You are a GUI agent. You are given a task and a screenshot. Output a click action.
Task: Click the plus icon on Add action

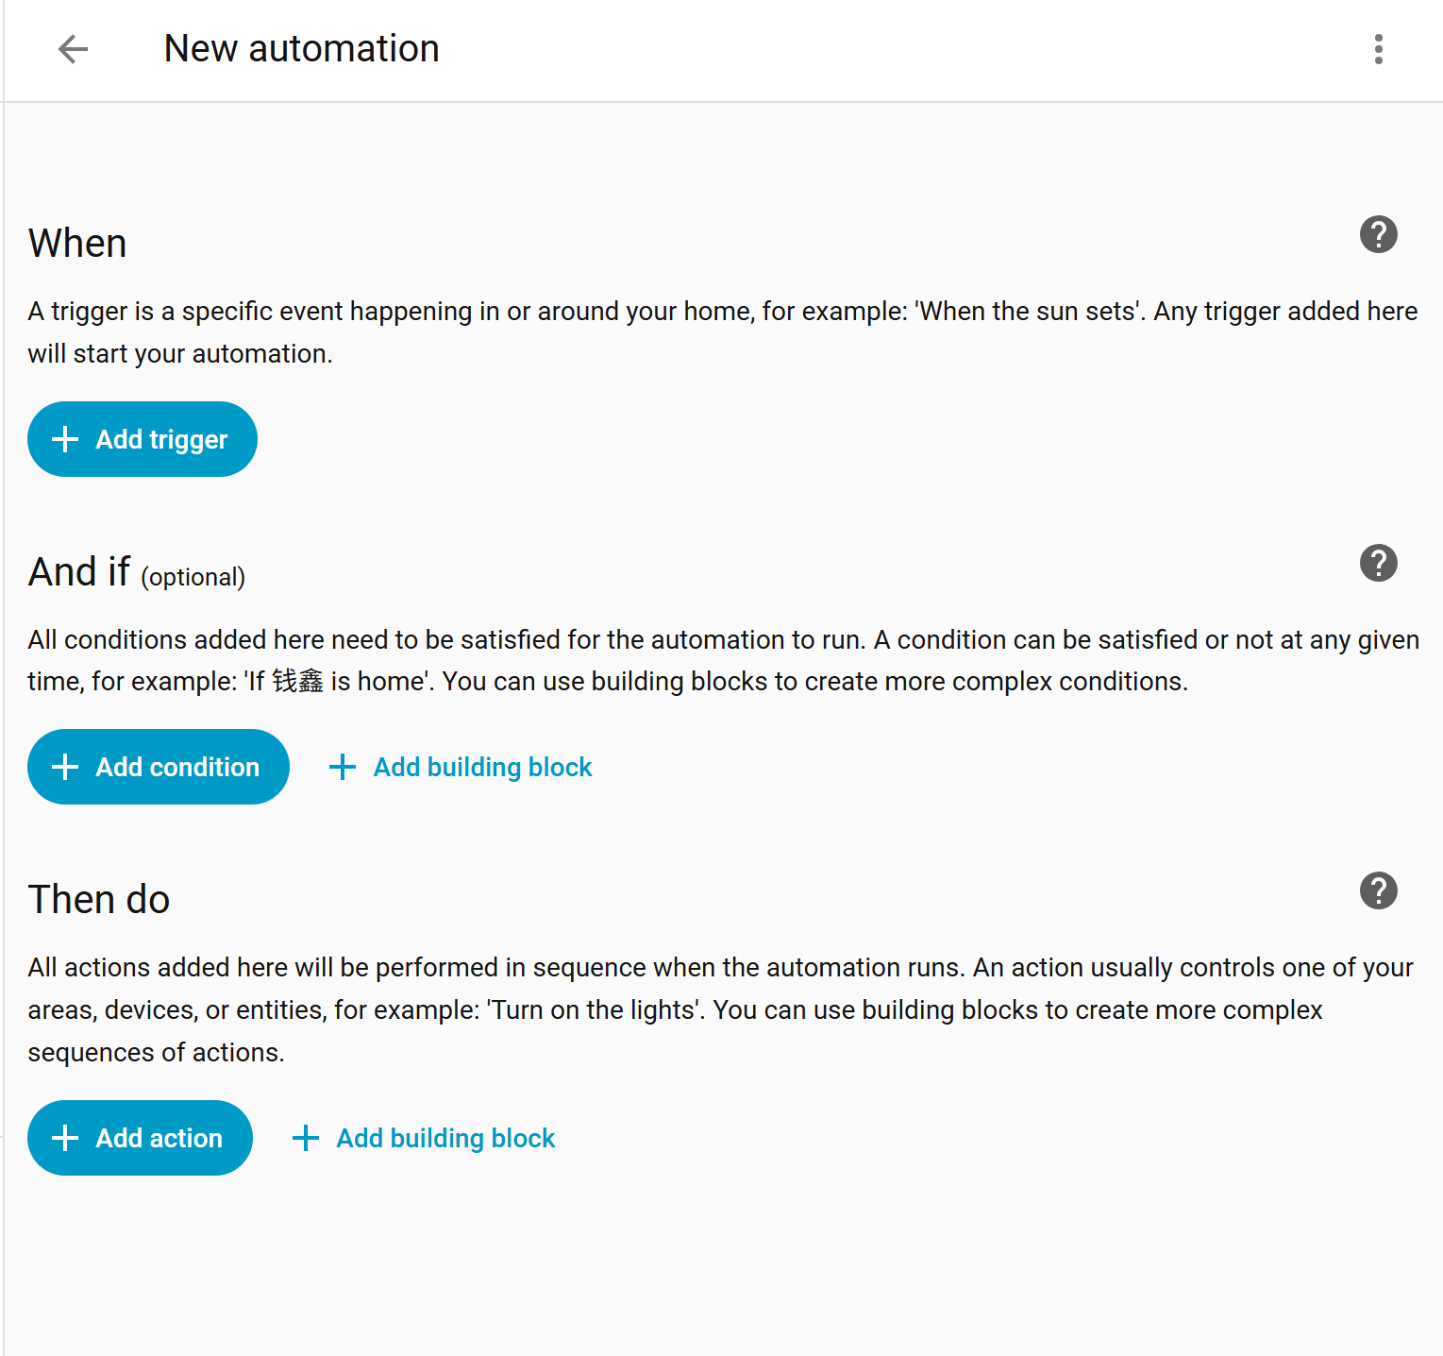65,1138
